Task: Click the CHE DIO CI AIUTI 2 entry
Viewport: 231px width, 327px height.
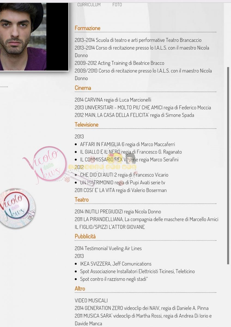Action: coord(124,175)
